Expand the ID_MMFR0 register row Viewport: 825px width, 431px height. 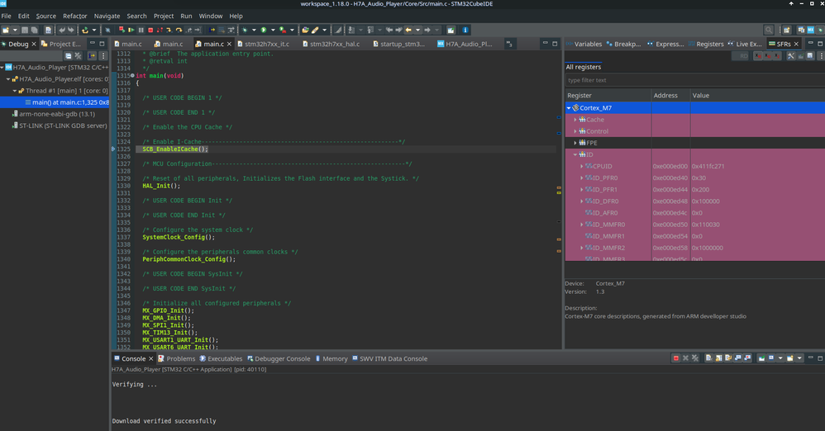(581, 225)
